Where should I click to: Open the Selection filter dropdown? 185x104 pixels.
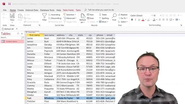[70, 15]
